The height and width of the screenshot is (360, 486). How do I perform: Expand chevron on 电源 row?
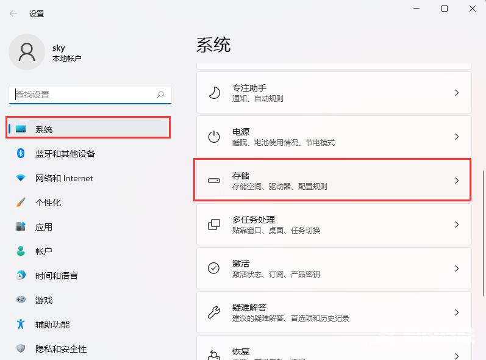457,137
